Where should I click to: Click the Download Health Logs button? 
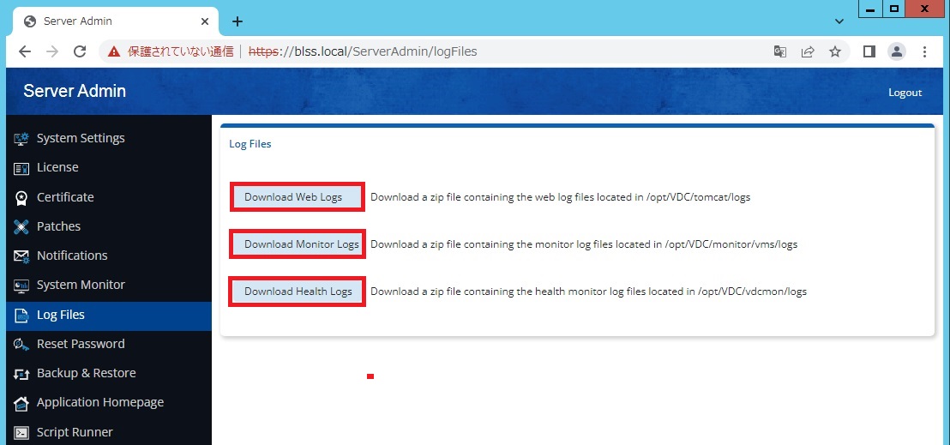pos(298,292)
